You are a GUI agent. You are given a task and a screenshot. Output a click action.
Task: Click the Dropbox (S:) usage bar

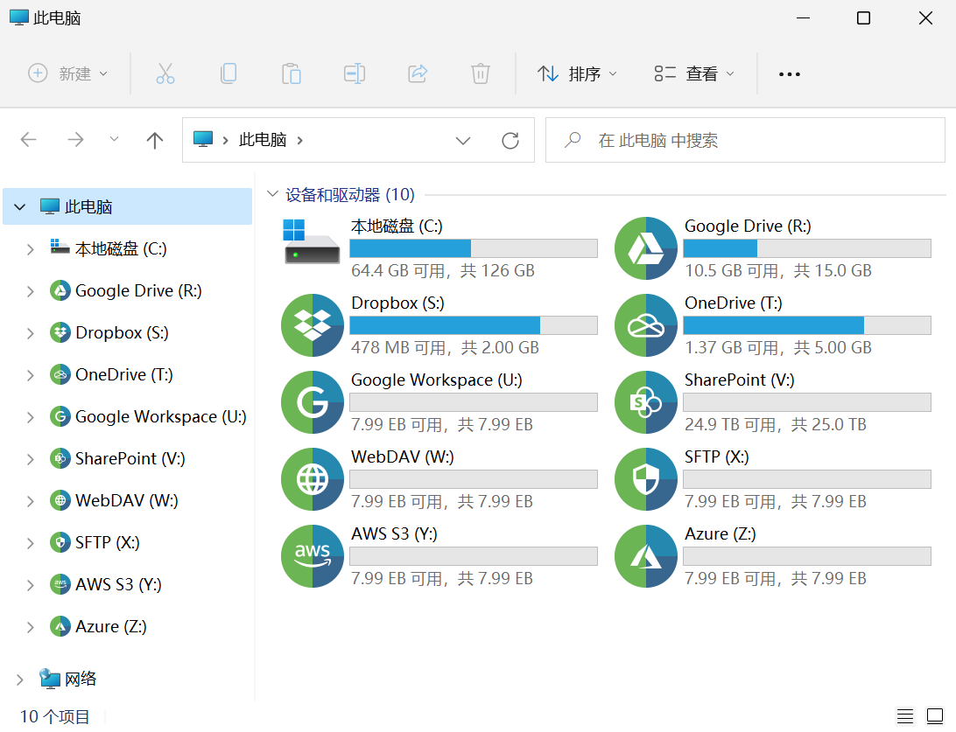point(474,325)
